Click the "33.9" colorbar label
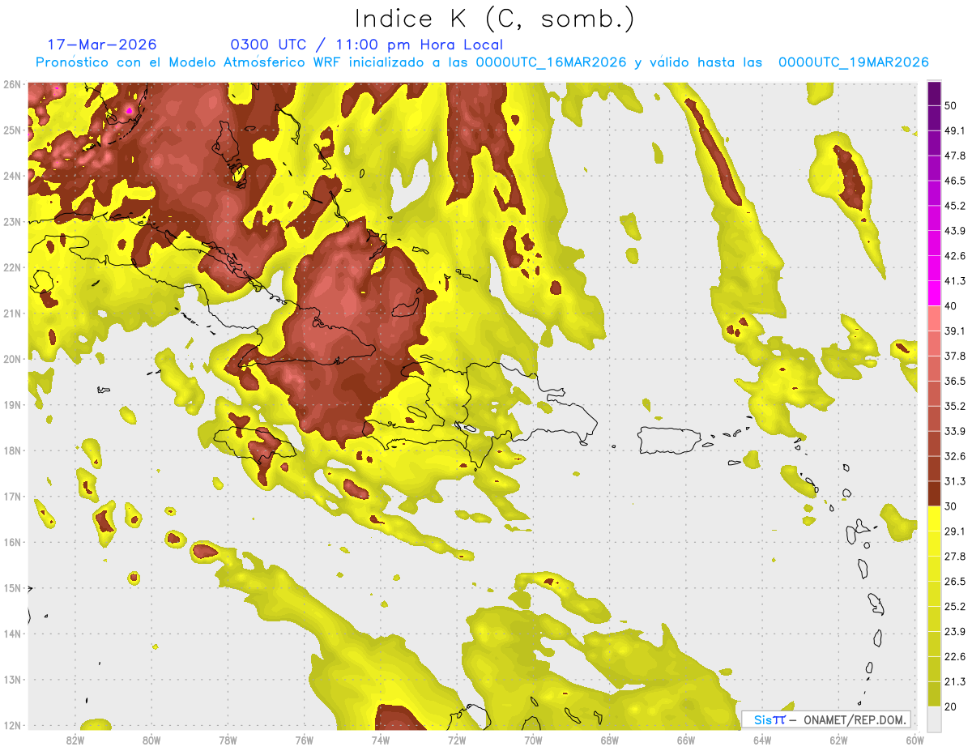The width and height of the screenshot is (972, 751). [955, 431]
